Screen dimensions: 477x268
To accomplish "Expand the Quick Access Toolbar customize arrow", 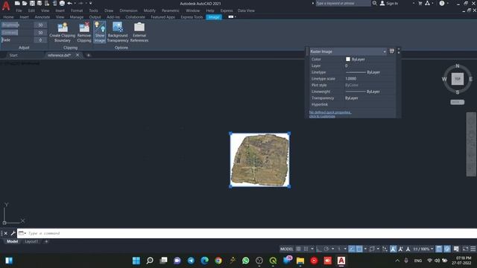I will (91, 3).
